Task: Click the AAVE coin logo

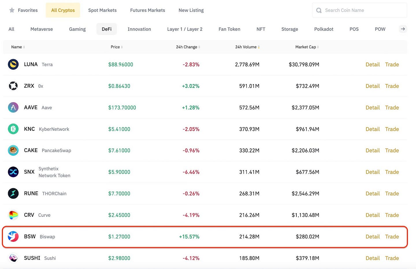Action: pyautogui.click(x=13, y=107)
